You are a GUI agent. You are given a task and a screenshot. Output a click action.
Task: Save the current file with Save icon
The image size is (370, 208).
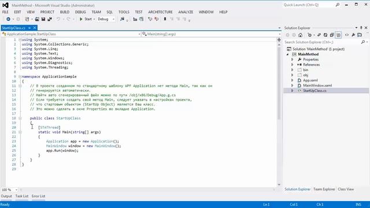pyautogui.click(x=43, y=19)
